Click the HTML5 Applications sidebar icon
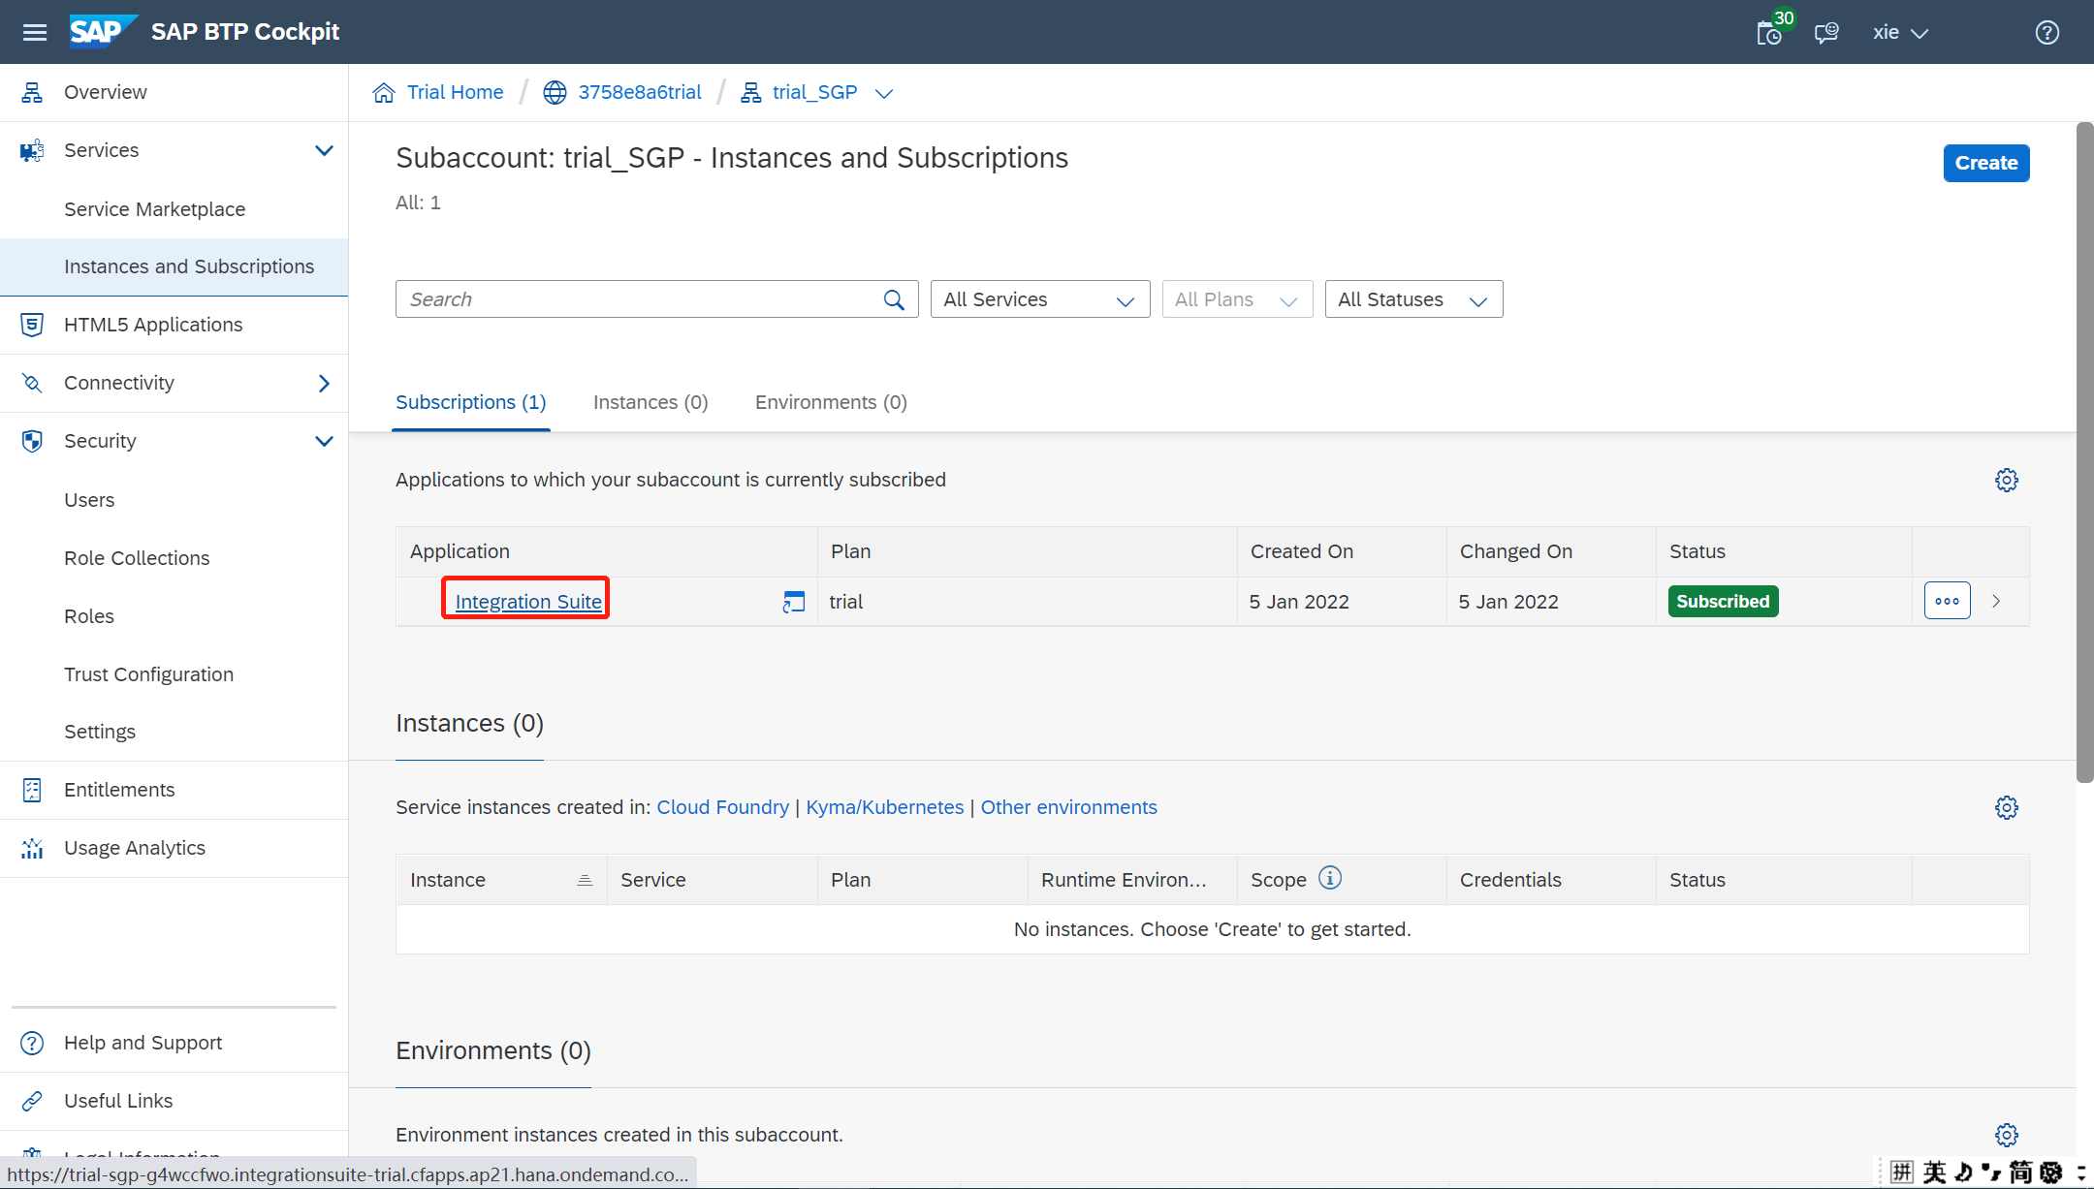Image resolution: width=2094 pixels, height=1189 pixels. (x=32, y=325)
